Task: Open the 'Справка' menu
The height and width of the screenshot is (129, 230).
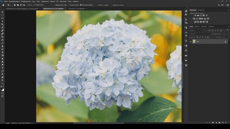Action: [75, 1]
